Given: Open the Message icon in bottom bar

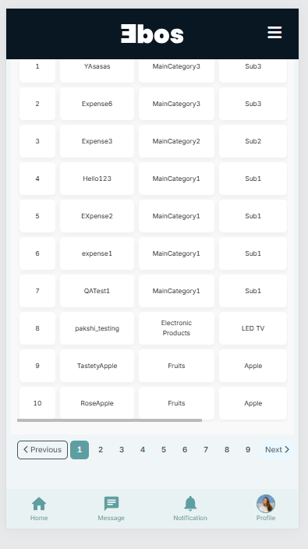Looking at the screenshot, I should [112, 504].
